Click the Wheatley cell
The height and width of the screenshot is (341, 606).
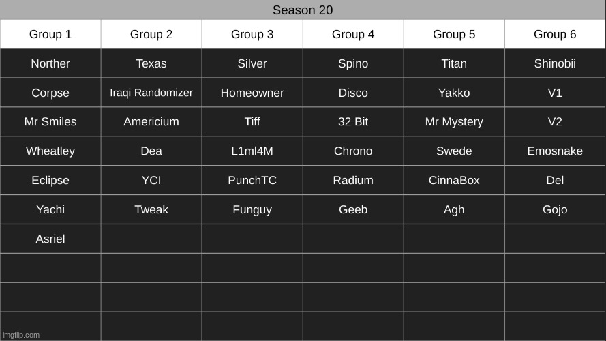click(x=50, y=151)
